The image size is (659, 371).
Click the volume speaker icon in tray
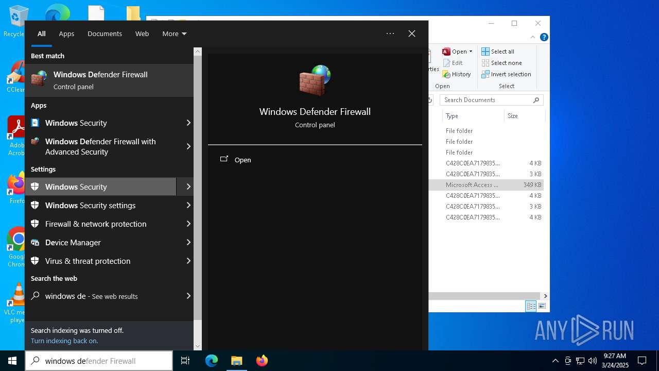(x=593, y=361)
